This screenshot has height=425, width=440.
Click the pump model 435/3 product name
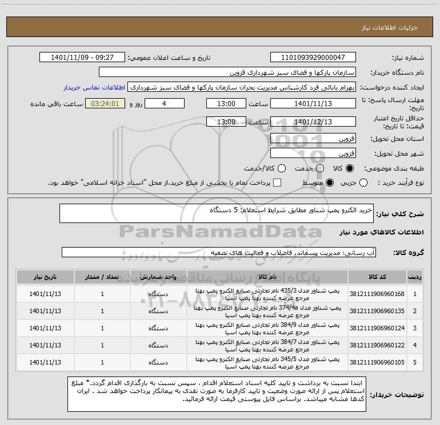click(x=267, y=294)
